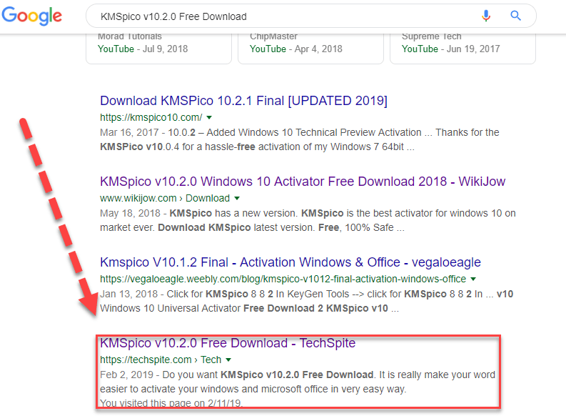The image size is (566, 416).
Task: Click the vegaloeagle.weebly.com URL
Action: (x=283, y=279)
